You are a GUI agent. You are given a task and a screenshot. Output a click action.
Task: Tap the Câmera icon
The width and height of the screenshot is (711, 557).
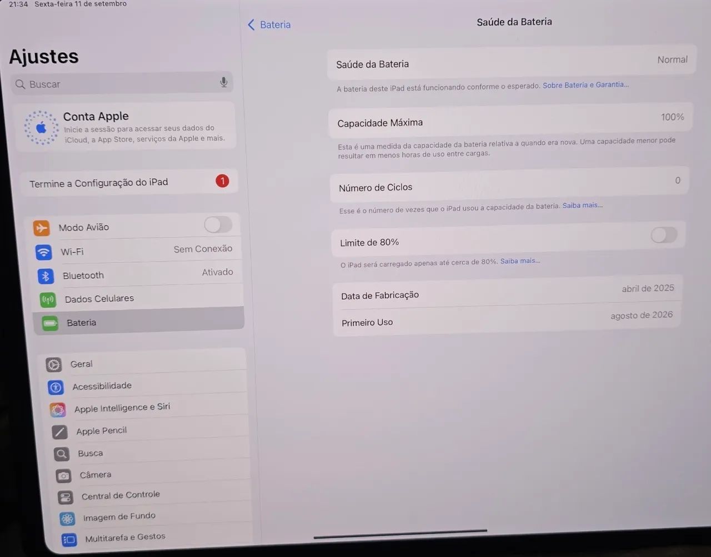pos(64,476)
